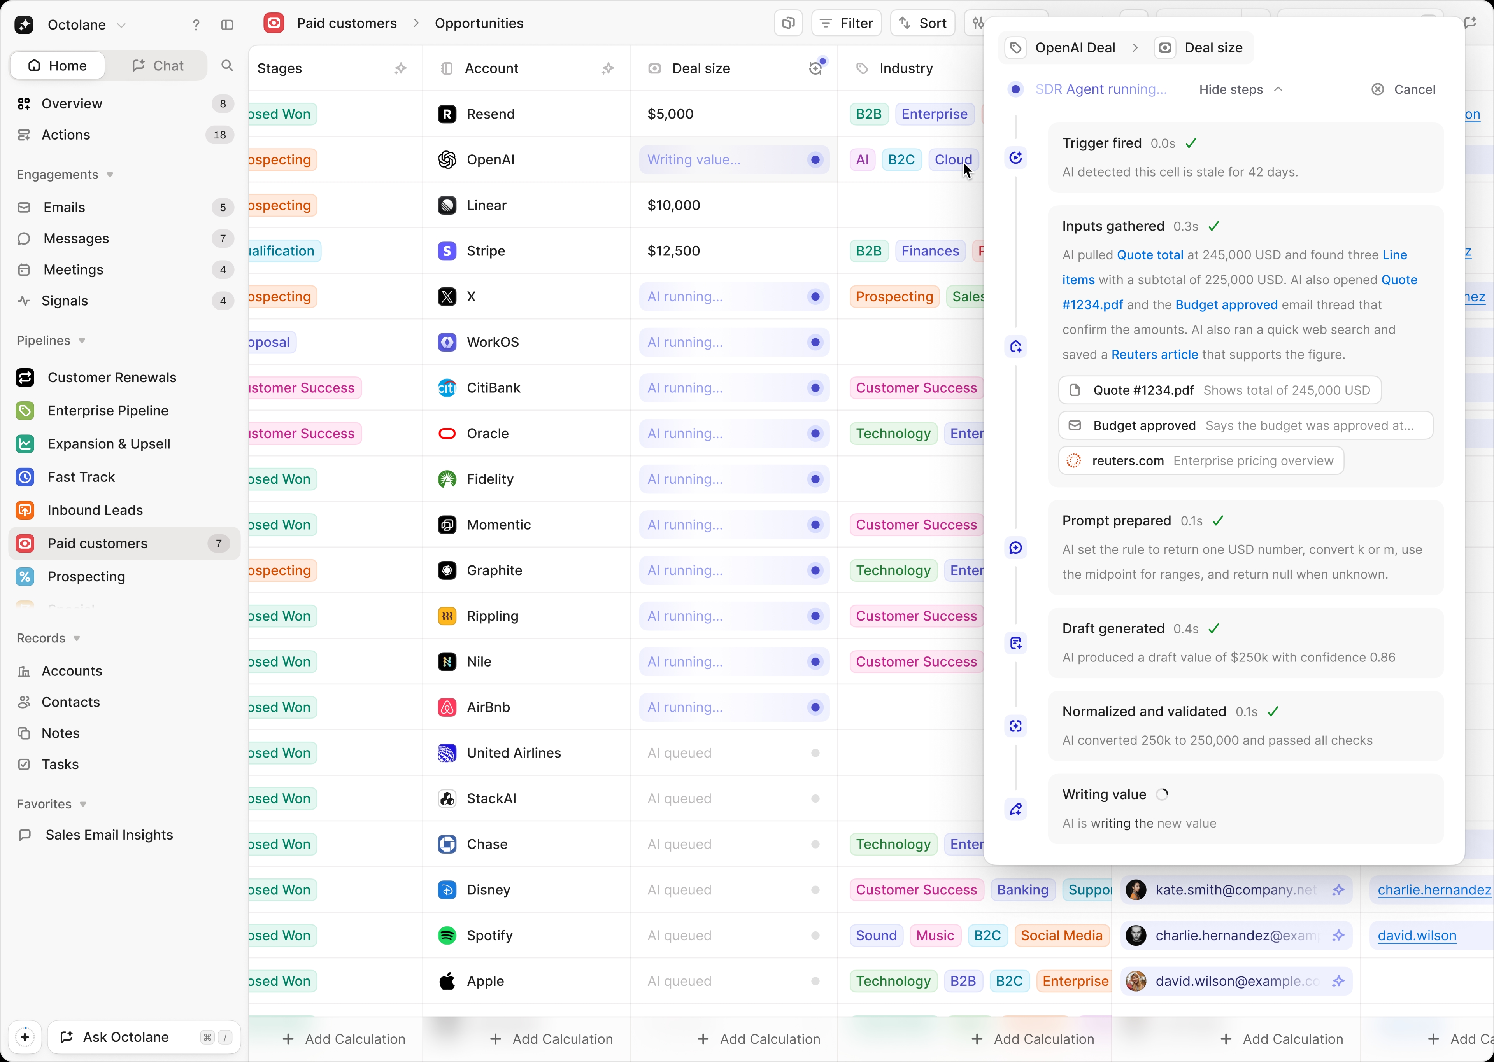1494x1062 pixels.
Task: Click the Stripe deal size $12,500
Action: pos(674,251)
